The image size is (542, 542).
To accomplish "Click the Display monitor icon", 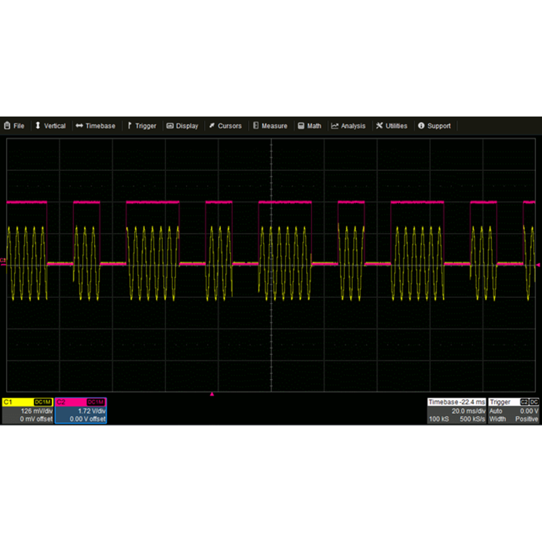I will tap(170, 126).
